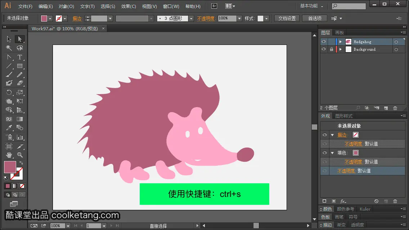This screenshot has width=409, height=230.
Task: Select the Artboard tool
Action: pyautogui.click(x=9, y=146)
